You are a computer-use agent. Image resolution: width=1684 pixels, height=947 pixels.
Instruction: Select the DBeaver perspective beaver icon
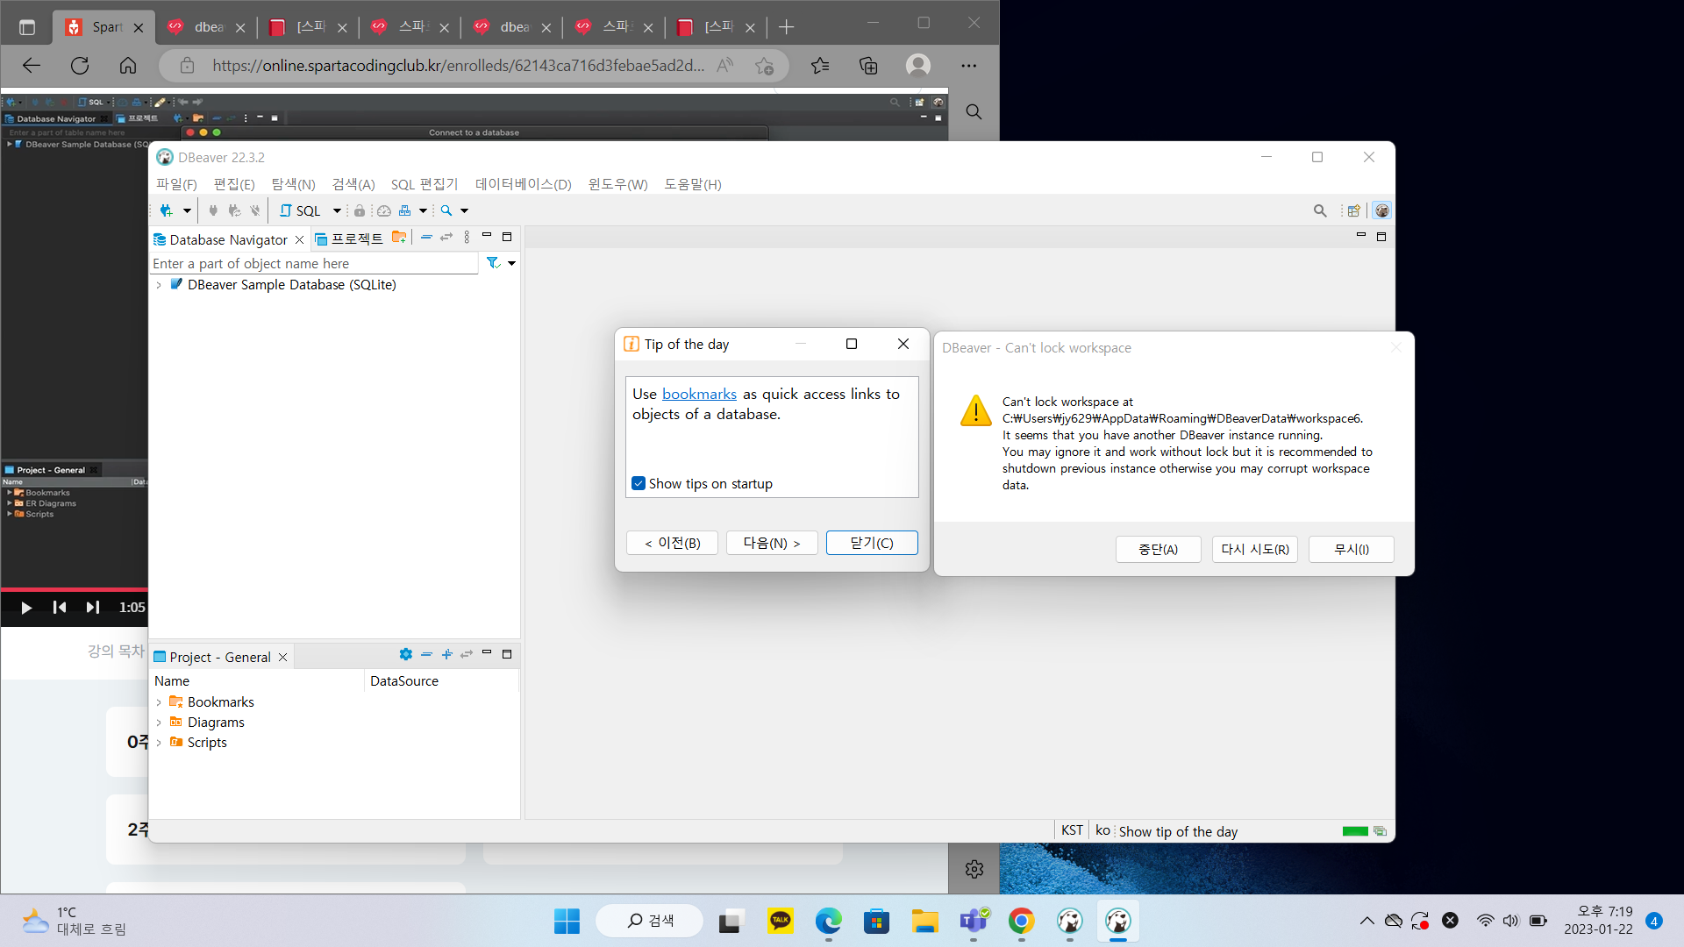(1382, 210)
